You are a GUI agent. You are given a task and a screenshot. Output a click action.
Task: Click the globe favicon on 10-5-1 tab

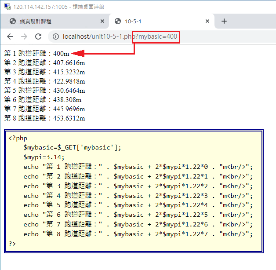point(117,21)
